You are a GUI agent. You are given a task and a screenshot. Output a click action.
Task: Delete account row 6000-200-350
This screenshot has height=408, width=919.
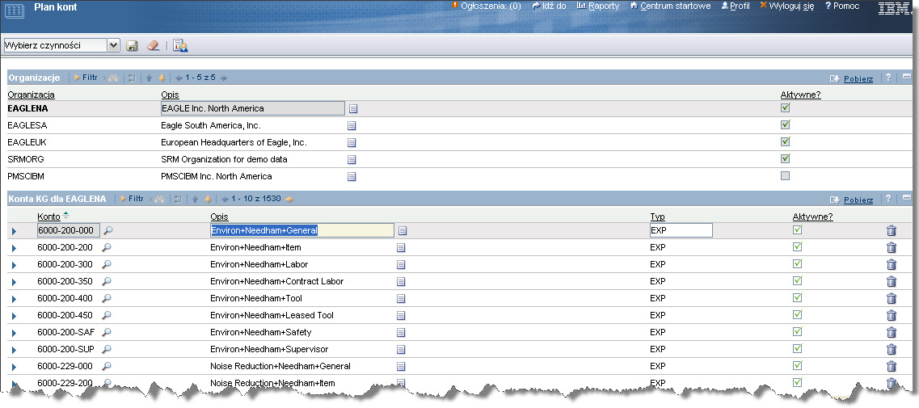coord(892,281)
